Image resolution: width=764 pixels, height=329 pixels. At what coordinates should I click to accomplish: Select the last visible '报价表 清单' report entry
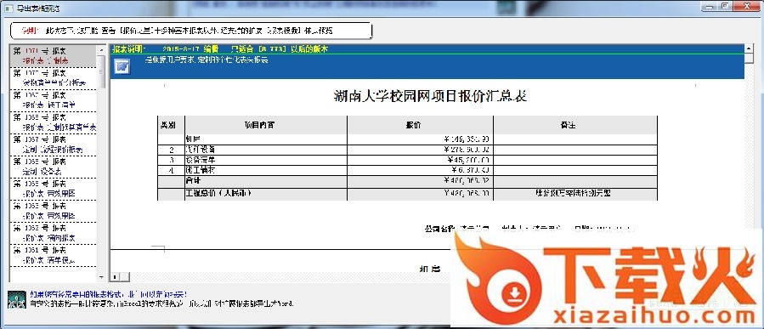click(x=54, y=255)
